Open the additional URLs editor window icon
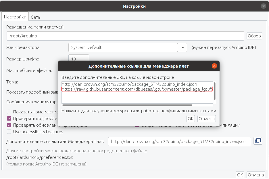 258,141
